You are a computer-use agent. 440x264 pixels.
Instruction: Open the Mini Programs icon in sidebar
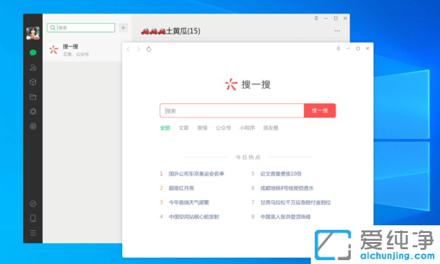click(x=33, y=203)
